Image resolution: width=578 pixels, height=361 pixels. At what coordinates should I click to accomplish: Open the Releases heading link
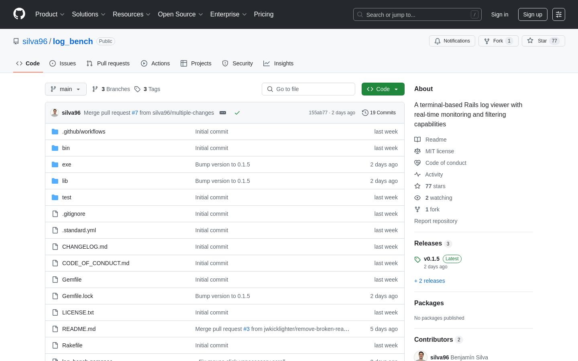click(x=433, y=243)
